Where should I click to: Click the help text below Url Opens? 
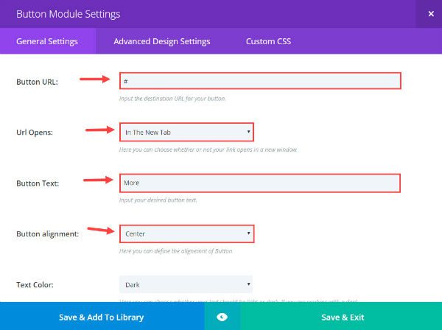coord(208,150)
